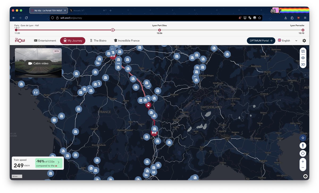
Task: Toggle the 3D map view
Action: click(x=303, y=64)
